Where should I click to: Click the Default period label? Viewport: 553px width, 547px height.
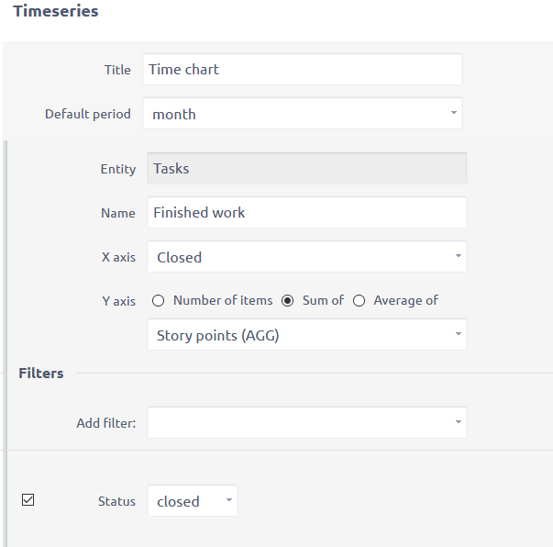point(88,115)
